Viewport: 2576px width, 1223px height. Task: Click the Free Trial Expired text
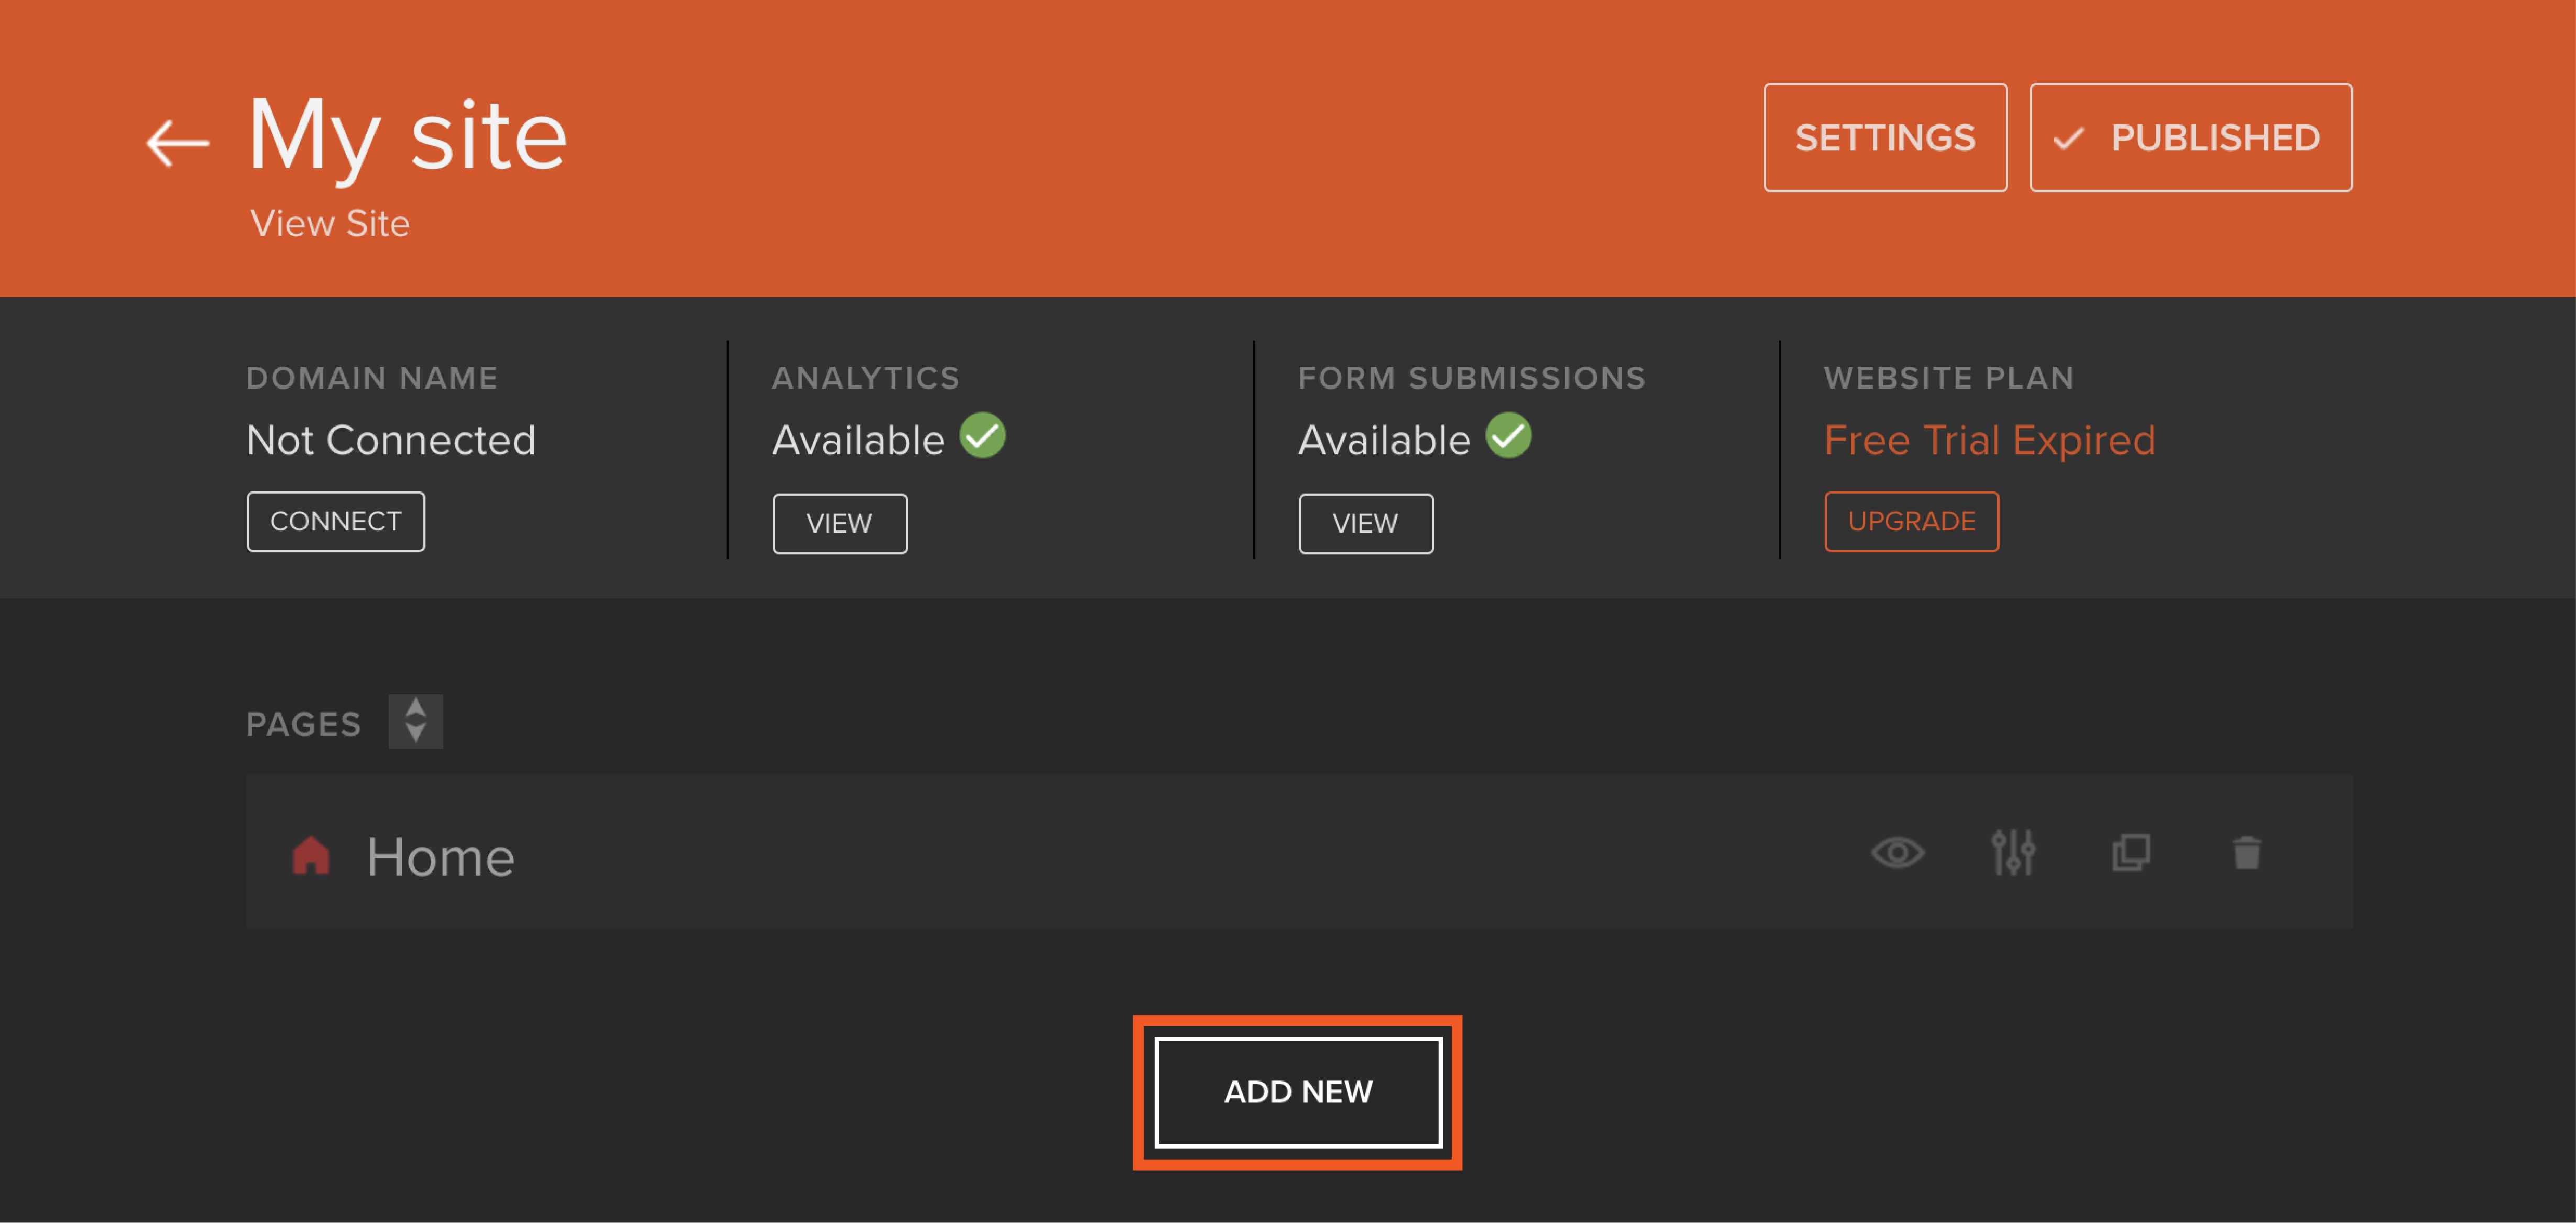pyautogui.click(x=1989, y=440)
